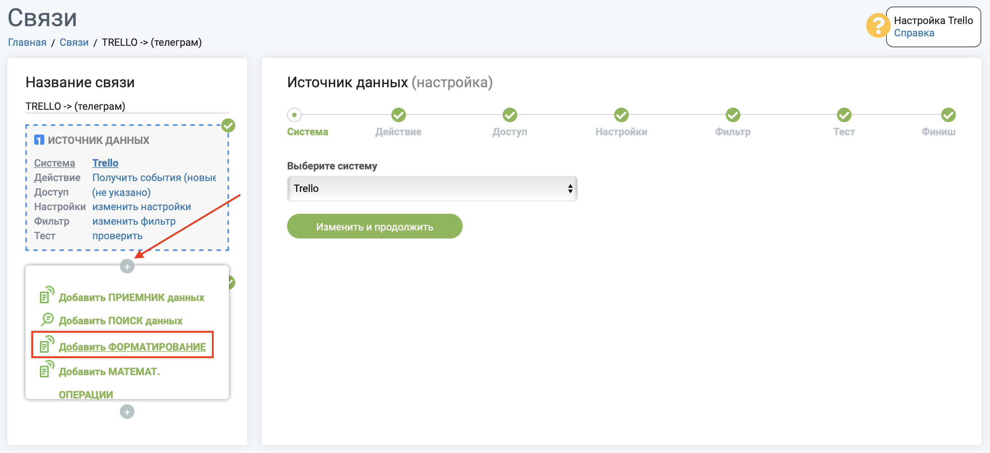Click the magnifier icon next to Добавить ПОИСК данных
Viewport: 990px width, 453px height.
pos(47,319)
